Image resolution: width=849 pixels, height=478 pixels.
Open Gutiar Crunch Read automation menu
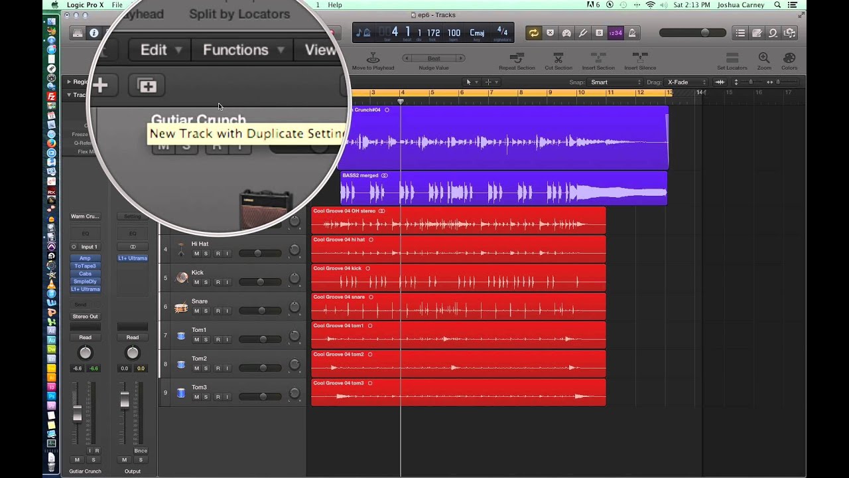[x=85, y=337]
